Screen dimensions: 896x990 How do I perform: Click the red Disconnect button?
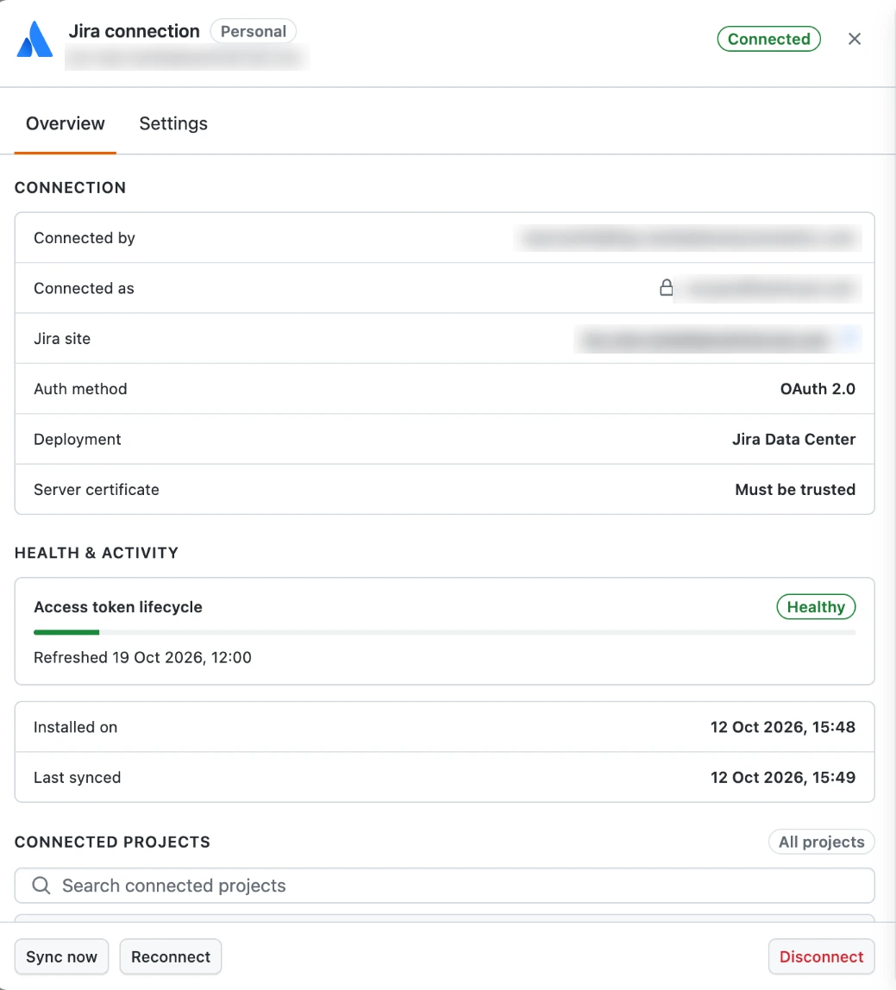coord(821,956)
